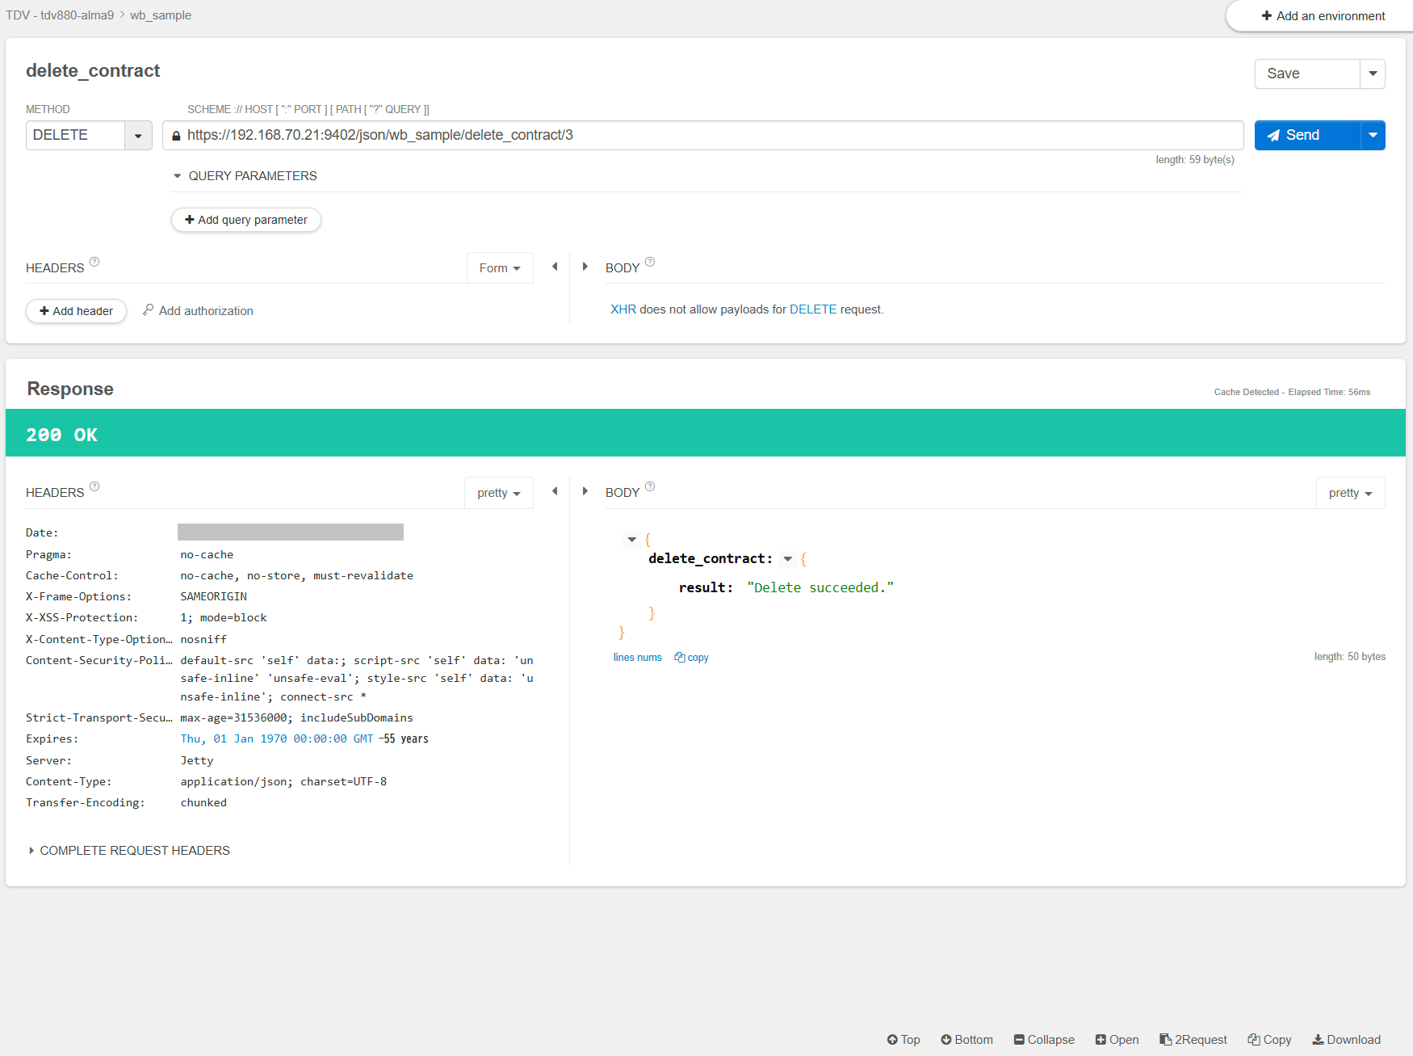Click the XHR link in body message
The width and height of the screenshot is (1413, 1056).
point(623,309)
